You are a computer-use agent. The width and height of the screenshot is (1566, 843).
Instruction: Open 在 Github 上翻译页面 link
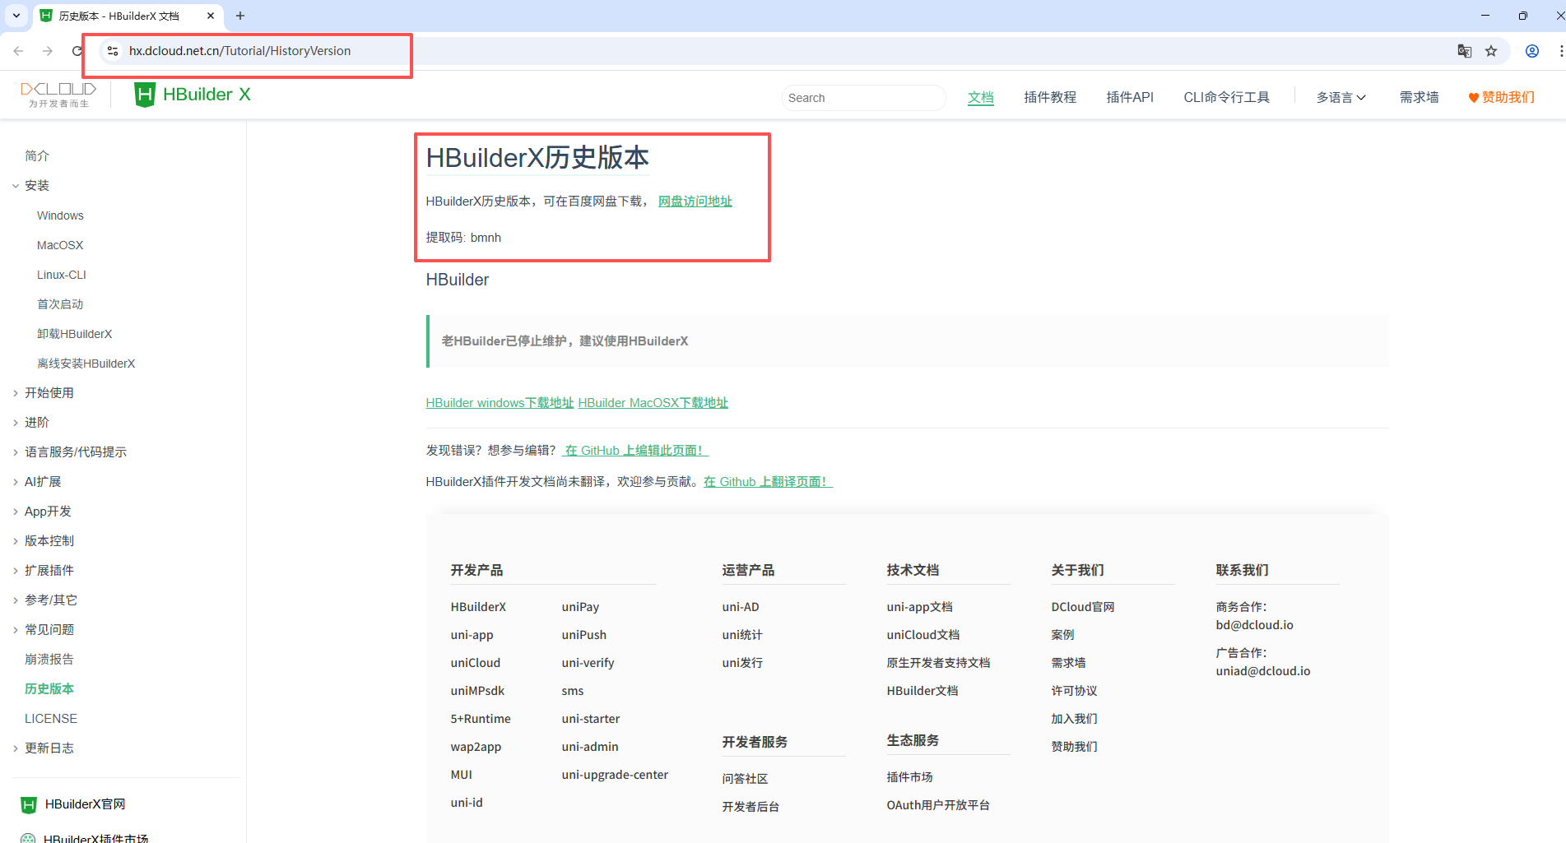point(767,482)
